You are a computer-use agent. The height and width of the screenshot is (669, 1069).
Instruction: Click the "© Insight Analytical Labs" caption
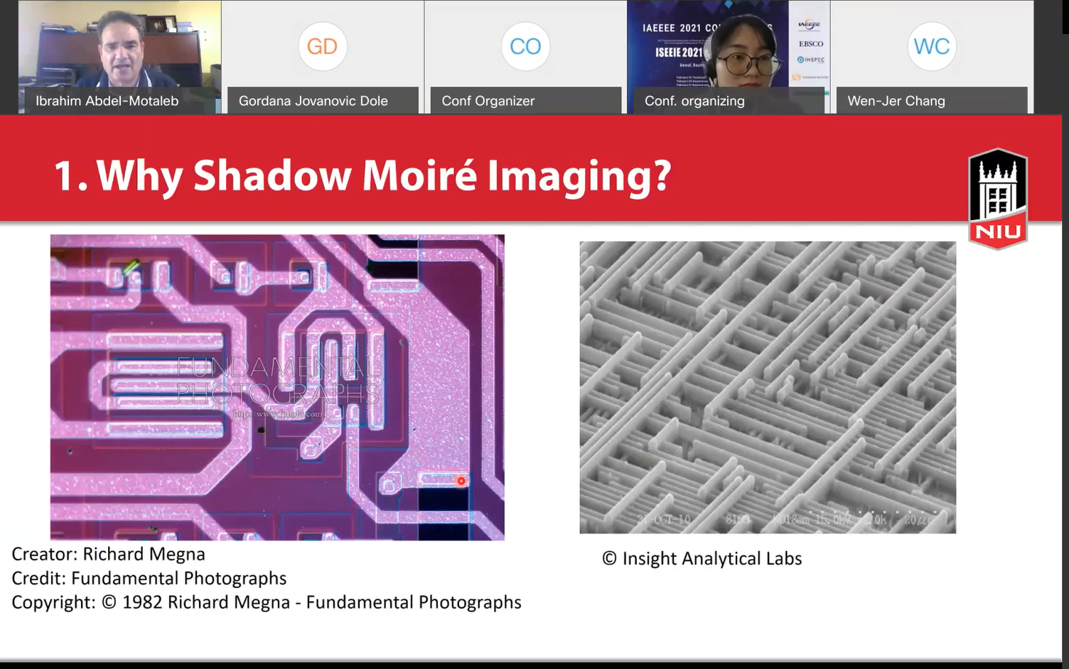[x=702, y=559]
